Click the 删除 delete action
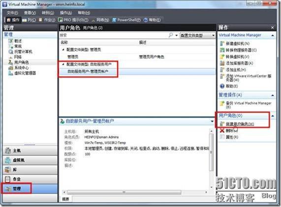 tap(229, 131)
